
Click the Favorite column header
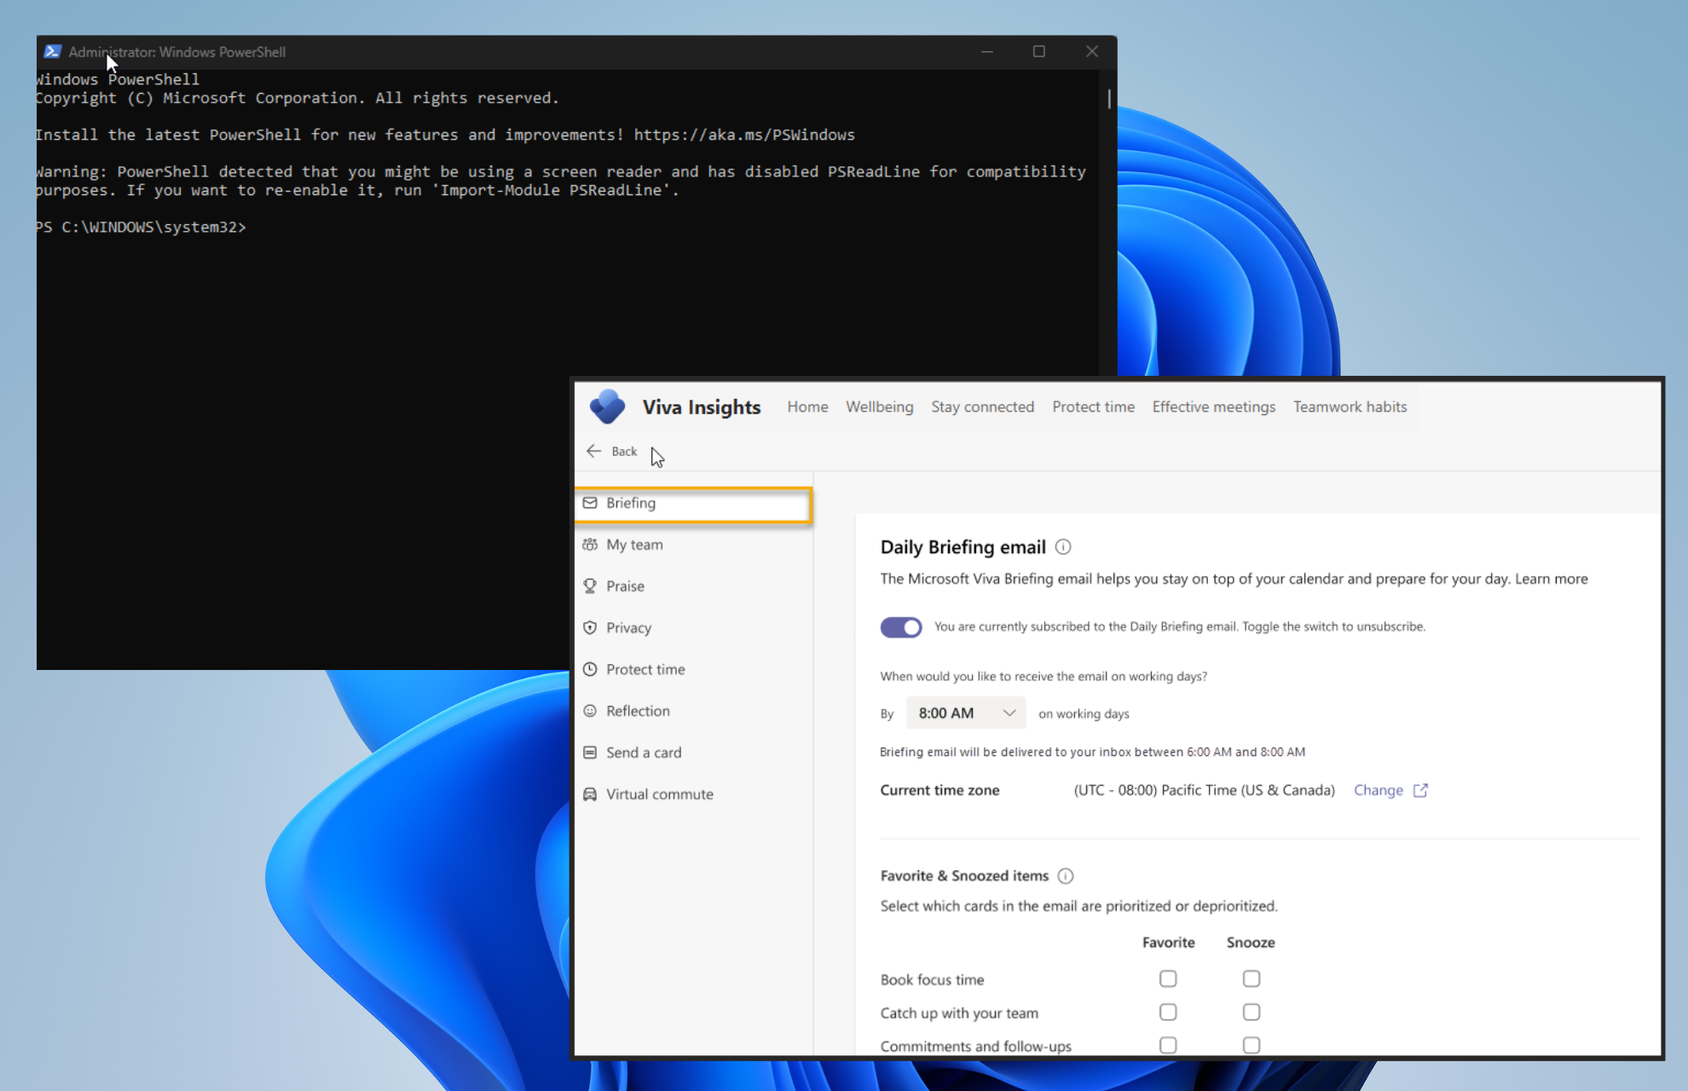1168,943
